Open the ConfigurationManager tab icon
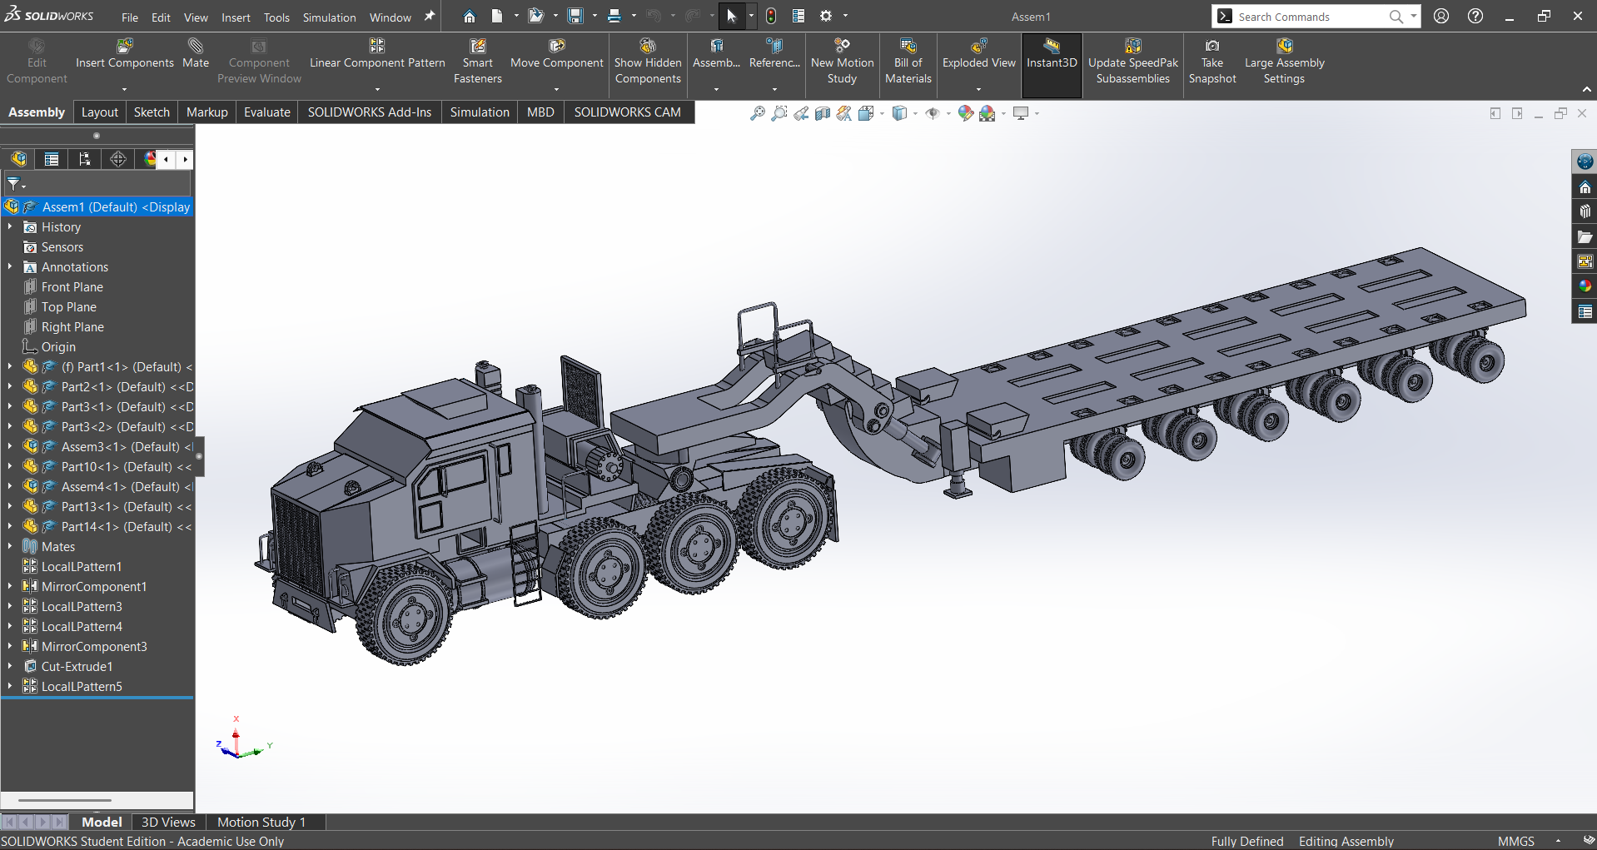Viewport: 1597px width, 850px height. 85,159
